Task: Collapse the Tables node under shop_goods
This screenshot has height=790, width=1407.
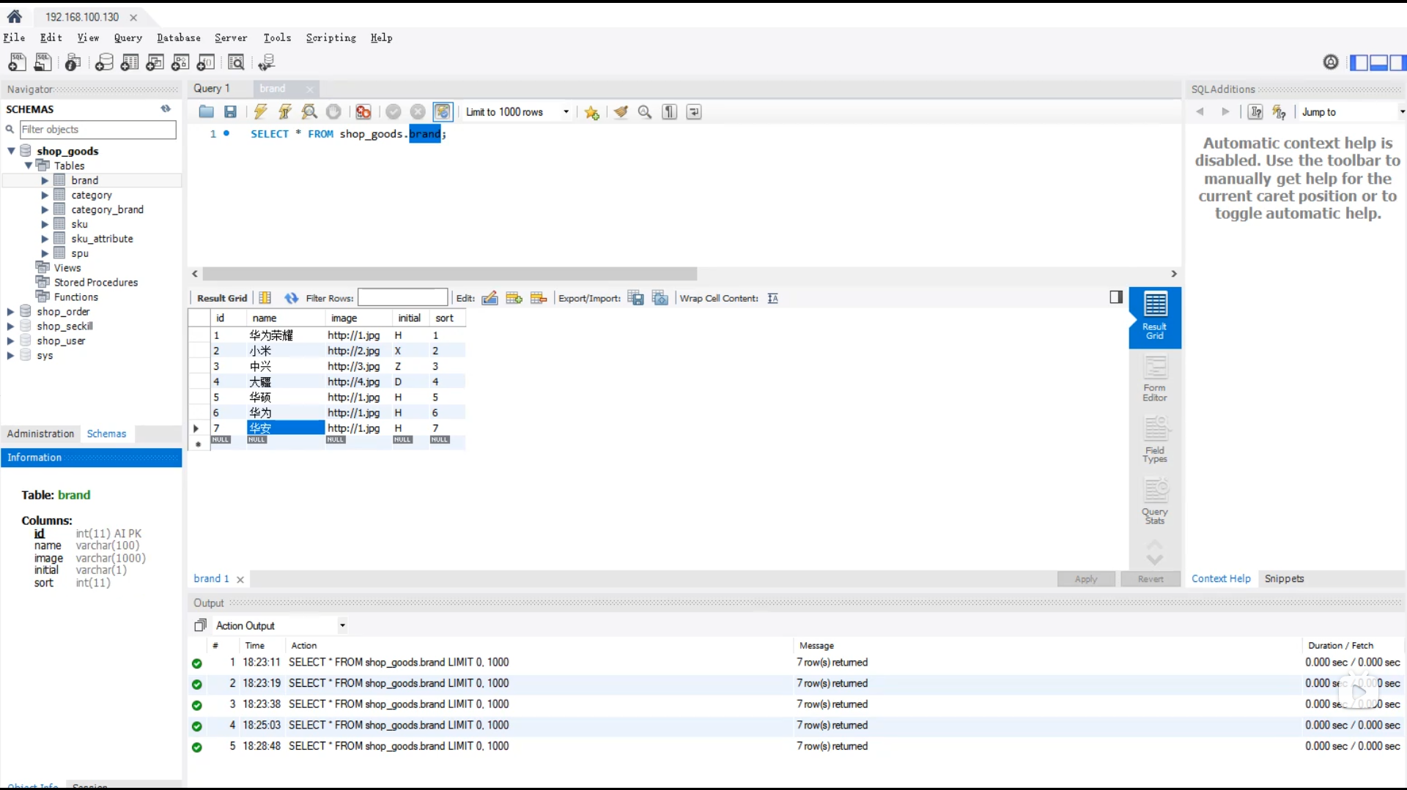Action: pyautogui.click(x=29, y=165)
